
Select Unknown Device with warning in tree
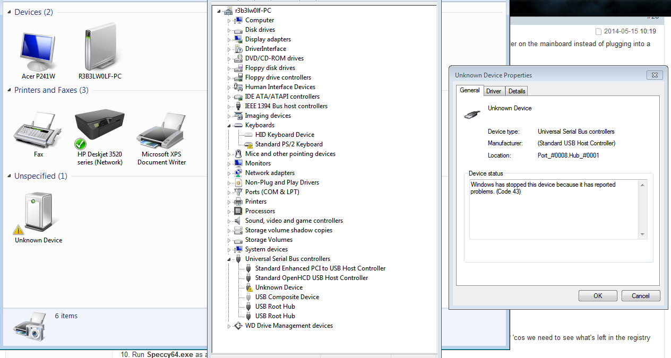pyautogui.click(x=279, y=287)
